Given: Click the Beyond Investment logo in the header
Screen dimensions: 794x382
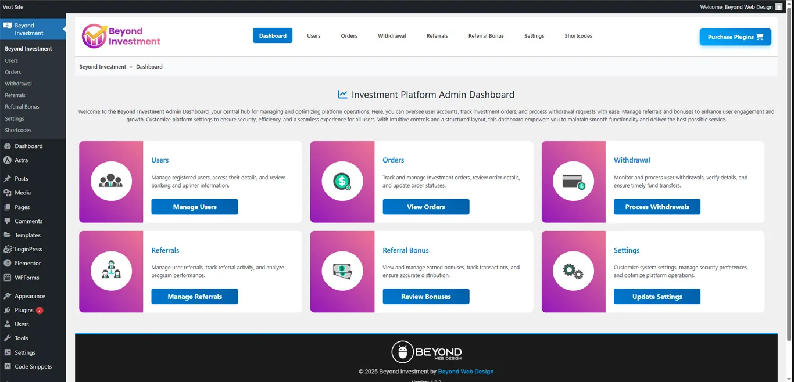Looking at the screenshot, I should [x=121, y=36].
